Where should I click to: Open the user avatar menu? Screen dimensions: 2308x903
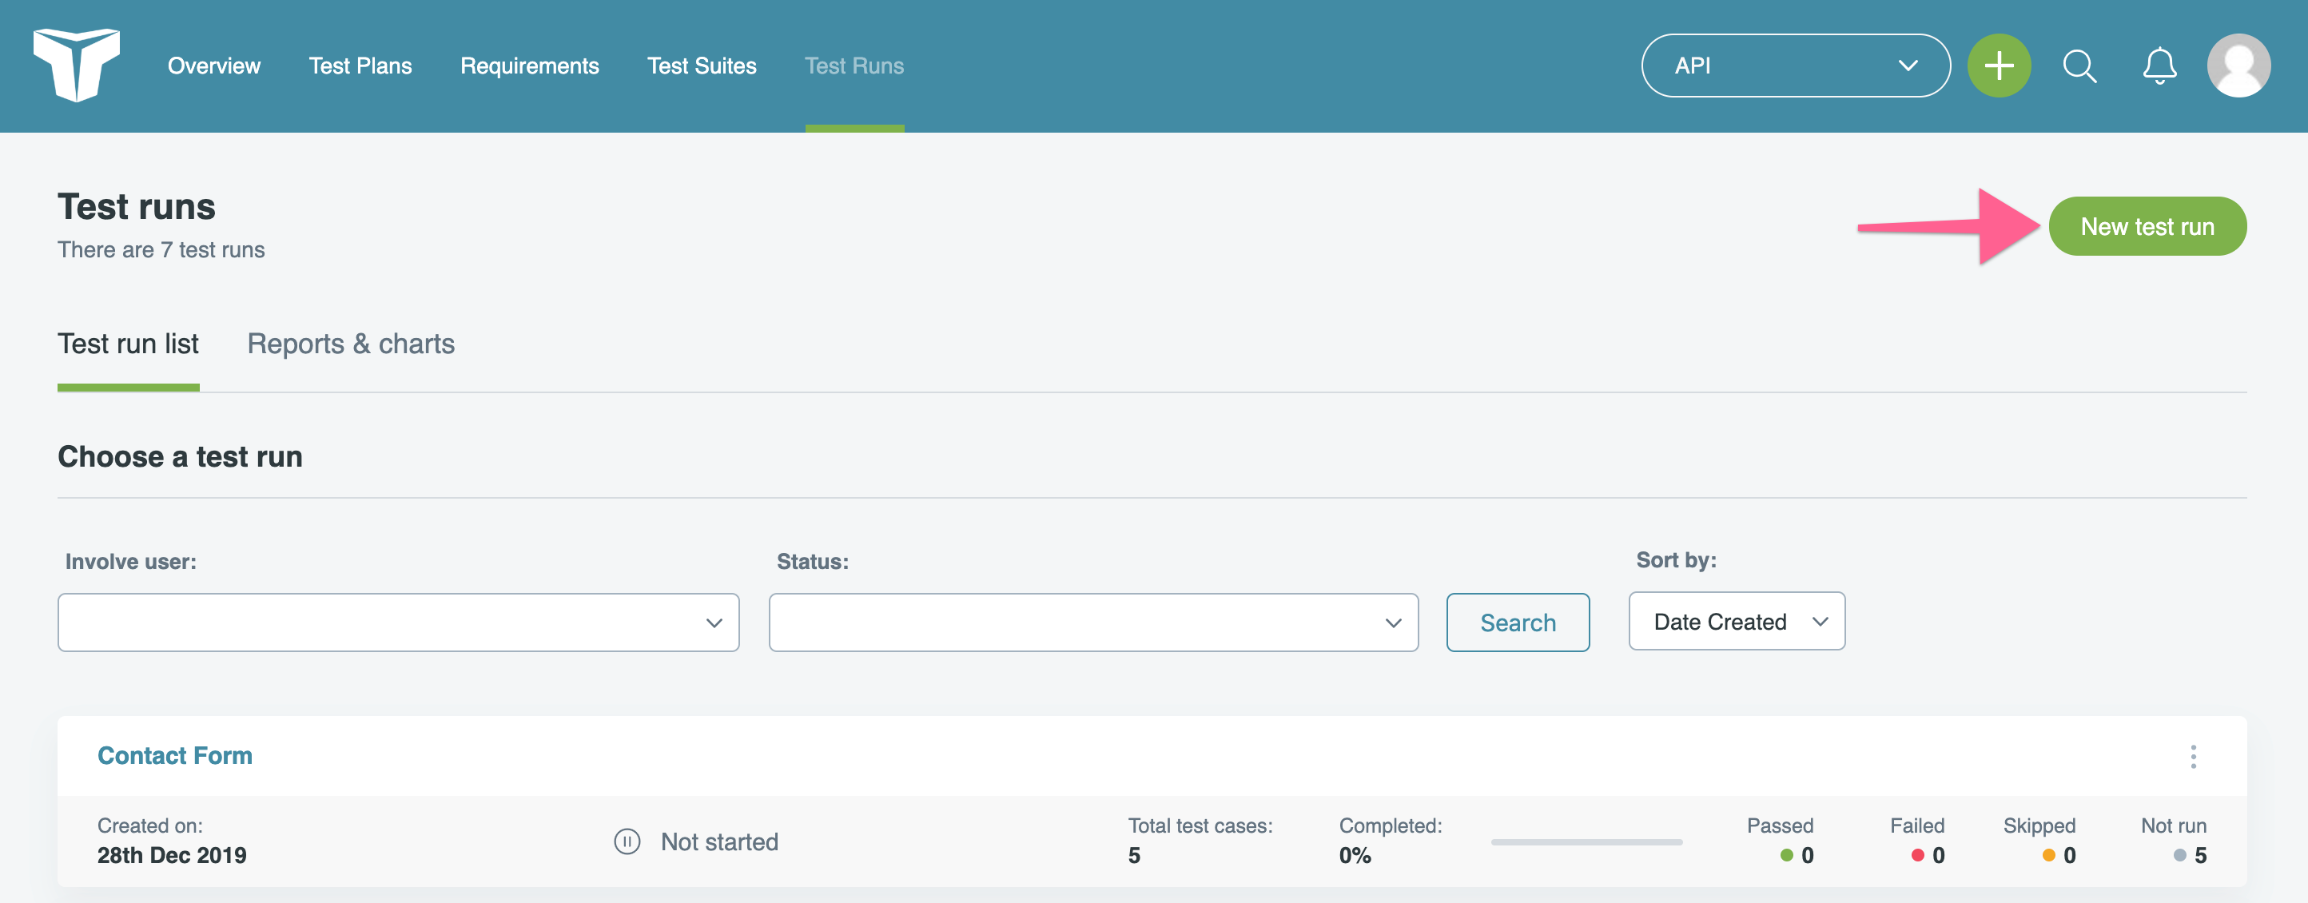pos(2238,66)
